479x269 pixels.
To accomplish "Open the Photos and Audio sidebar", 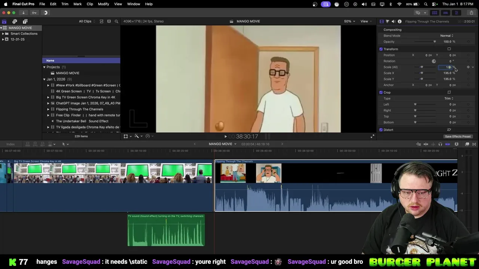I will pyautogui.click(x=15, y=22).
